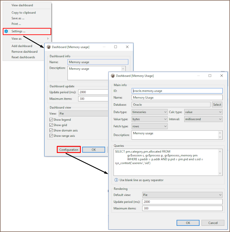Viewport: 230px width, 232px height.
Task: Maximize the Memory Usage configuration dialog
Action: pyautogui.click(x=210, y=76)
